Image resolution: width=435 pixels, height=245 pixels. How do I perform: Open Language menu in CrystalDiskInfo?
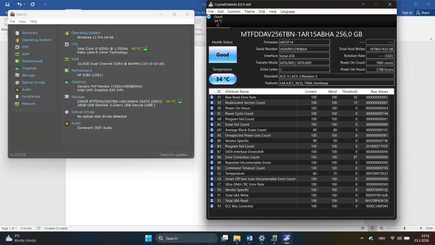pos(288,11)
